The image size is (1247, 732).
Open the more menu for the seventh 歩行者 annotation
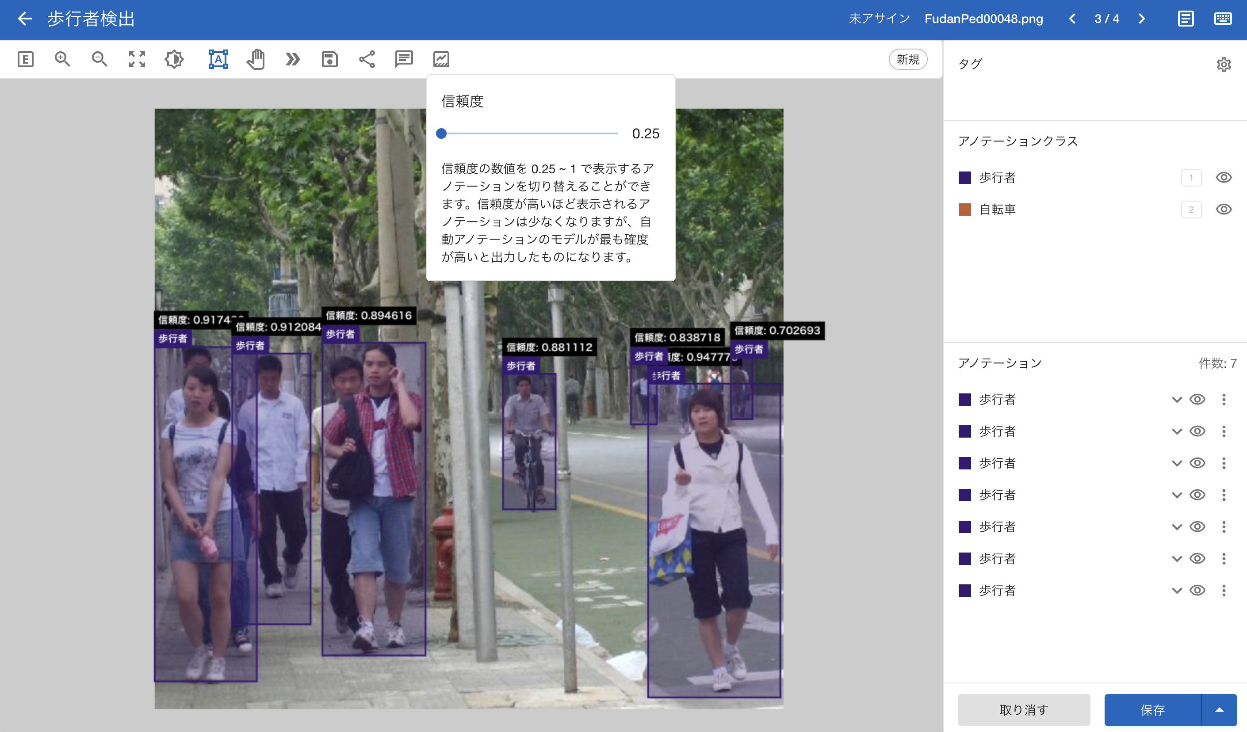[1224, 591]
